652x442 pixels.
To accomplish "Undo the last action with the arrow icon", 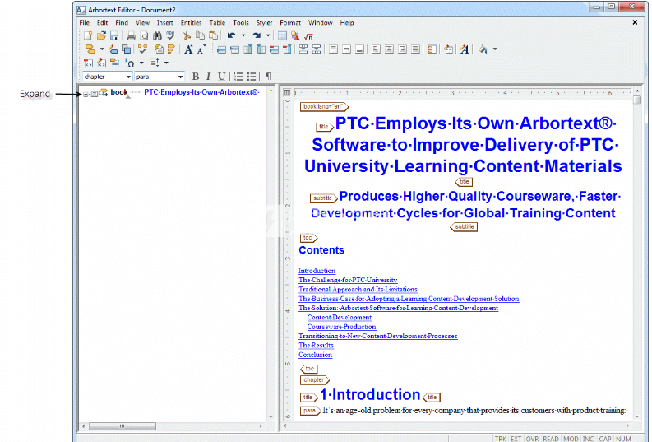I will [x=232, y=35].
